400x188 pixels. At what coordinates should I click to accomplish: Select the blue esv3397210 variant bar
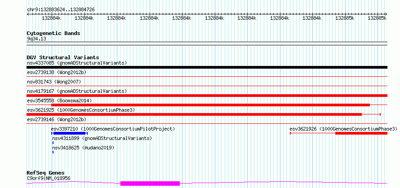pos(69,133)
